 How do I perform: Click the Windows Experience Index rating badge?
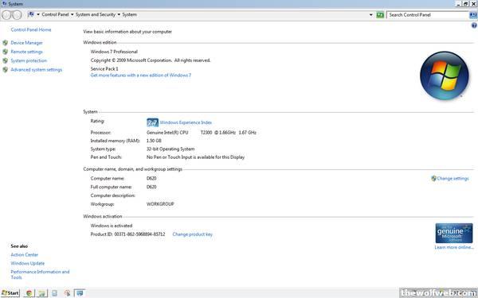click(x=152, y=122)
